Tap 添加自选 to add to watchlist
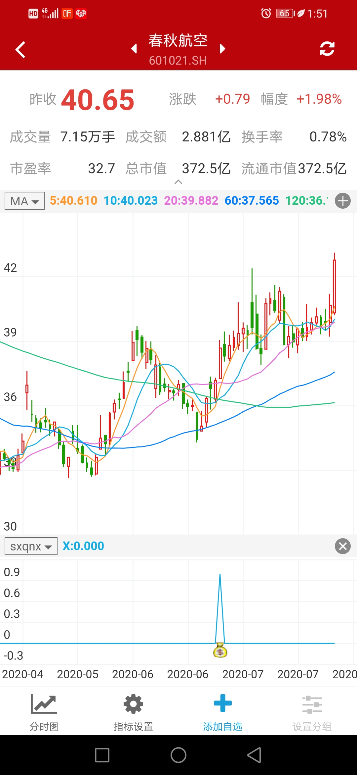The height and width of the screenshot is (775, 357). 222,712
